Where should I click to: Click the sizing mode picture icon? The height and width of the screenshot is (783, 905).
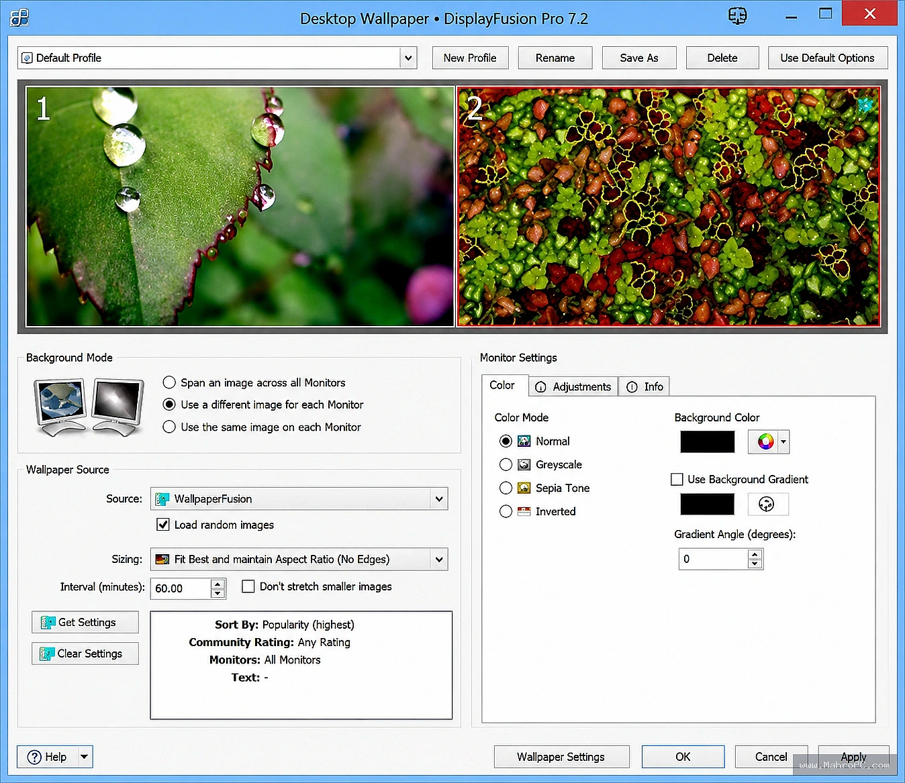(162, 560)
